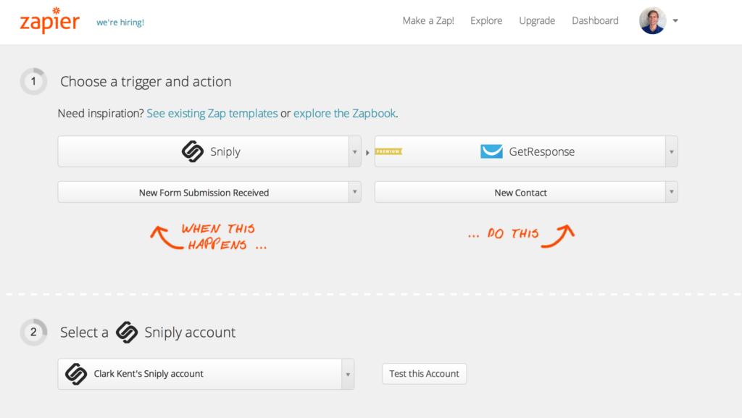This screenshot has height=418, width=742.
Task: Click the Sniply icon in step 2 heading
Action: tap(127, 333)
